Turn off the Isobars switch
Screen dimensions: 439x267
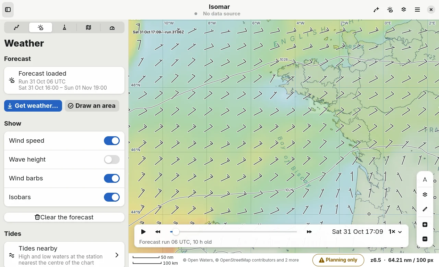click(112, 197)
